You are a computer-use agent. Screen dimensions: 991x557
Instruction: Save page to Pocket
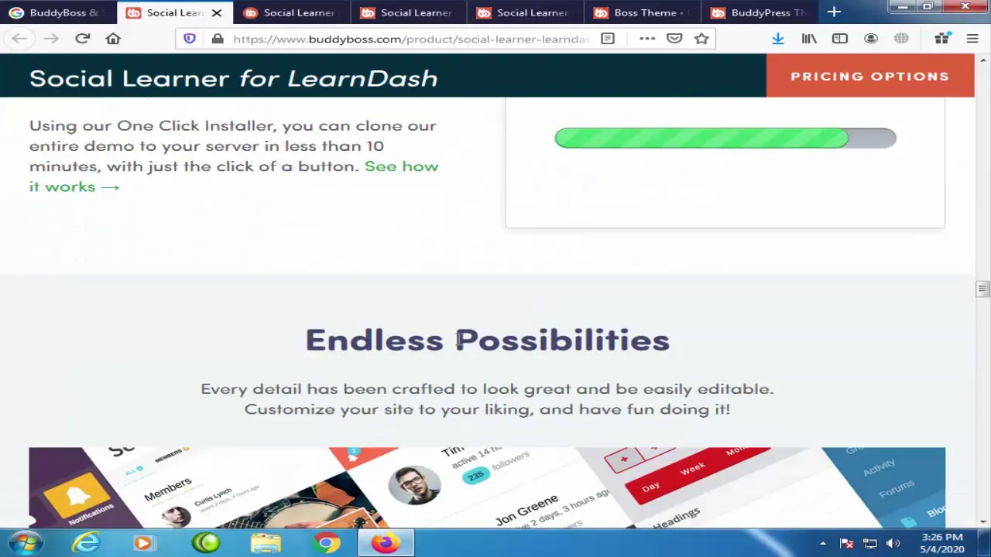(674, 39)
